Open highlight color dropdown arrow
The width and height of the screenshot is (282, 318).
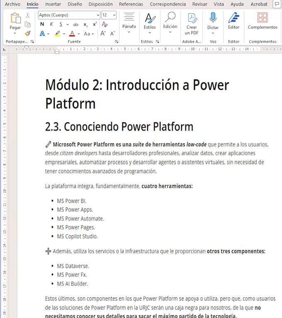(64, 34)
